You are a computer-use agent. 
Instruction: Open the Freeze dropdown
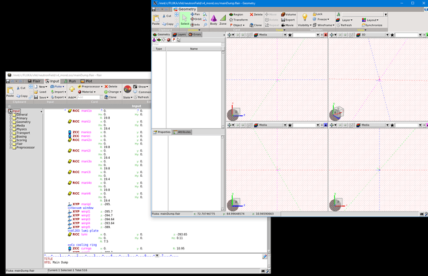click(x=321, y=19)
